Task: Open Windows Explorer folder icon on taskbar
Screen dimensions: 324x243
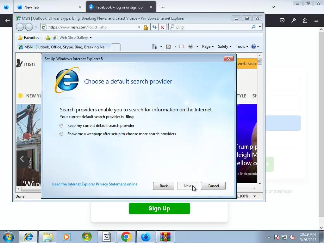Action: coord(48,237)
